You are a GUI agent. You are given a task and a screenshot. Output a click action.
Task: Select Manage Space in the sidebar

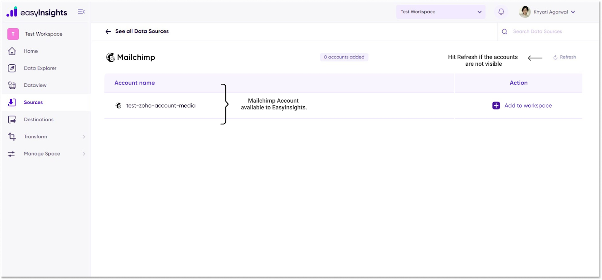(42, 154)
